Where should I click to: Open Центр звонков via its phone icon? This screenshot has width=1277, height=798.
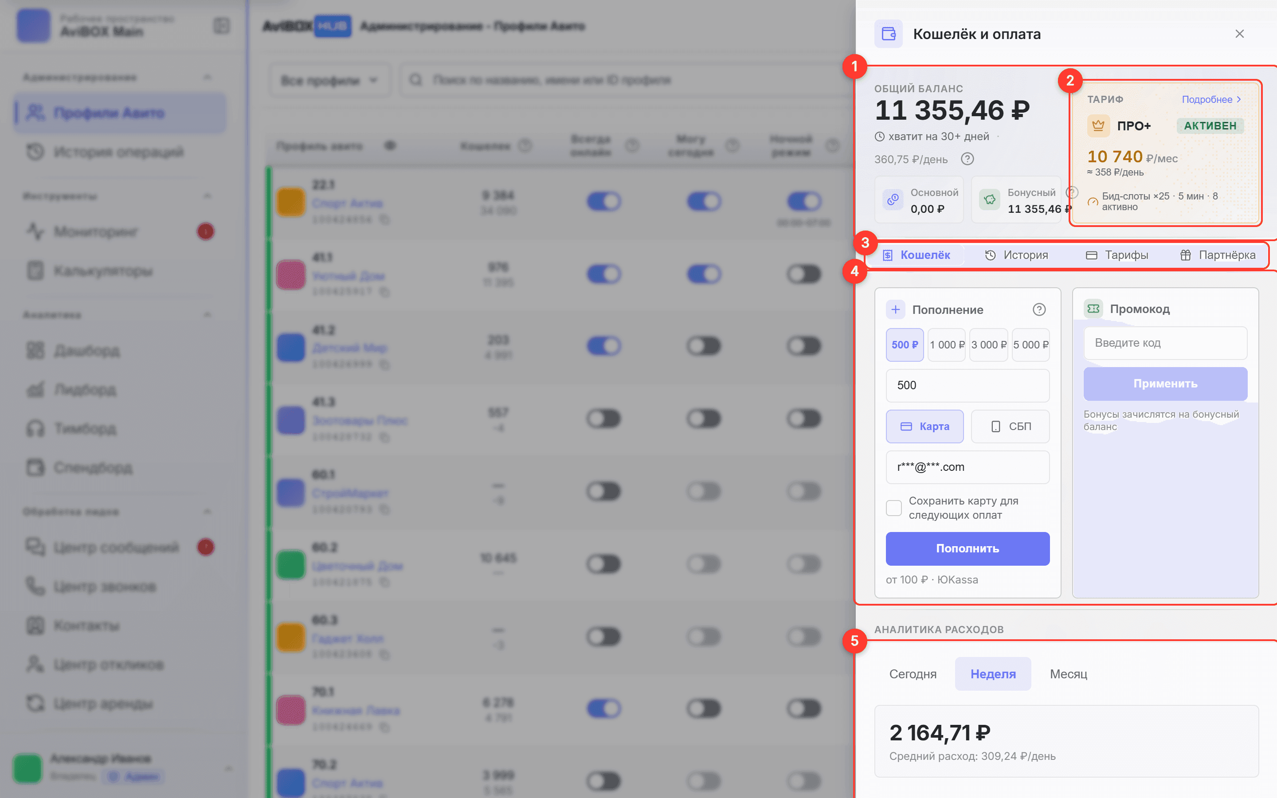[x=35, y=587]
